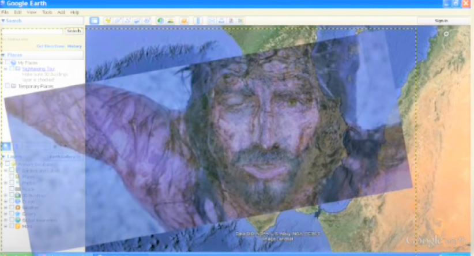
Task: Expand the Sightseeing Tour tree node
Action: pyautogui.click(x=6, y=69)
